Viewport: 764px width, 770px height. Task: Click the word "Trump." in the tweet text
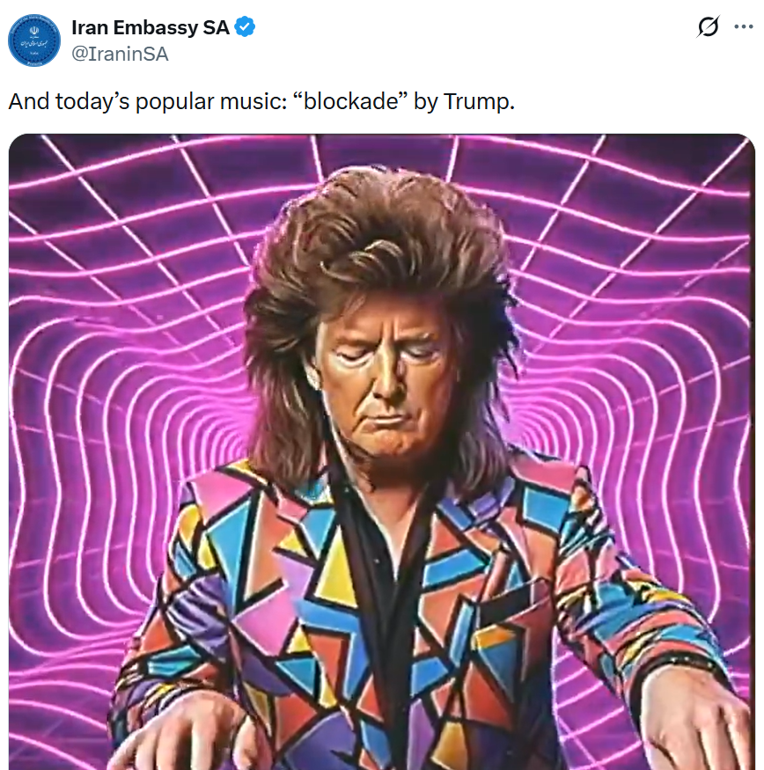[479, 102]
